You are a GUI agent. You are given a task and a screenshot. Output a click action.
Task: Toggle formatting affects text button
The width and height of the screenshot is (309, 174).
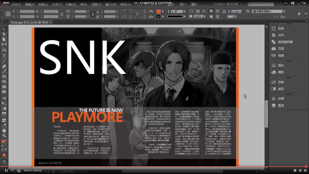[6, 150]
